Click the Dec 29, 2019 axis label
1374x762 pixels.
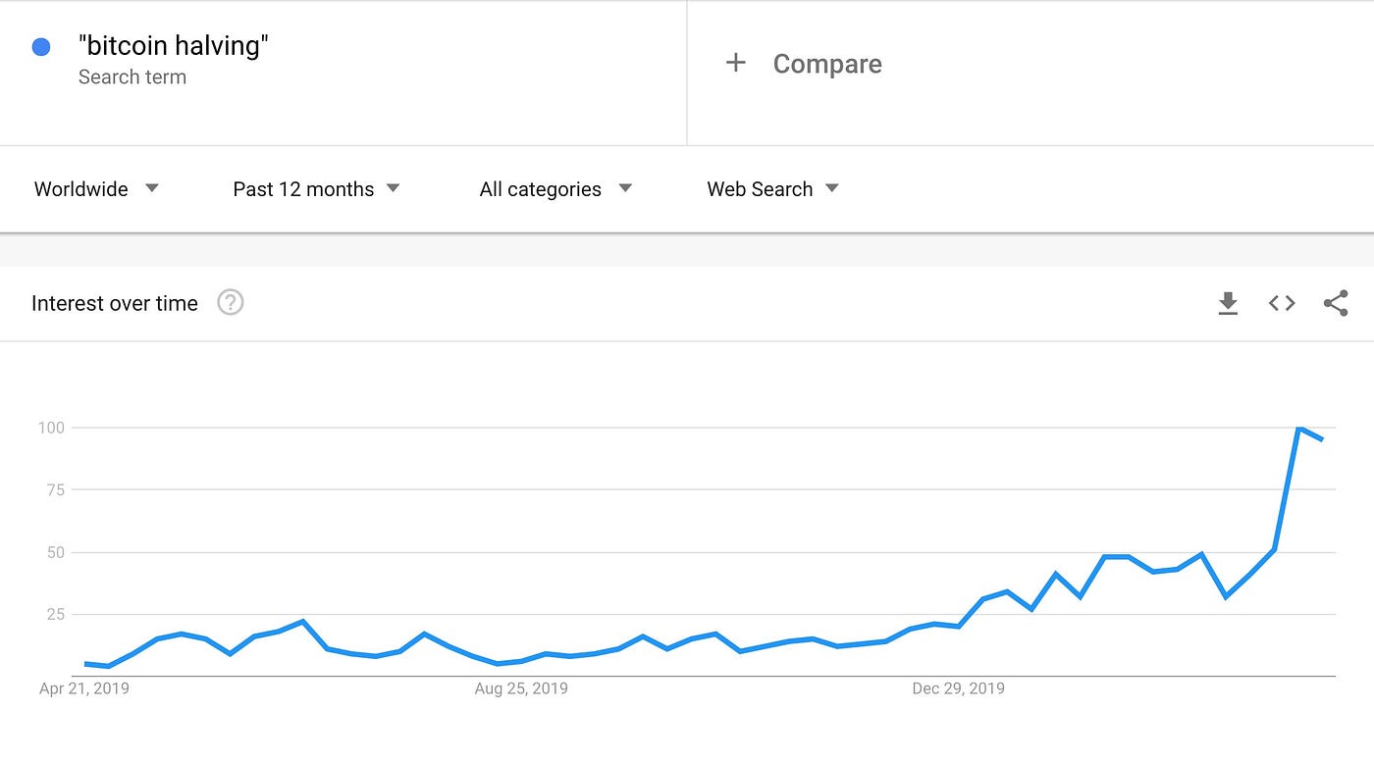coord(958,688)
